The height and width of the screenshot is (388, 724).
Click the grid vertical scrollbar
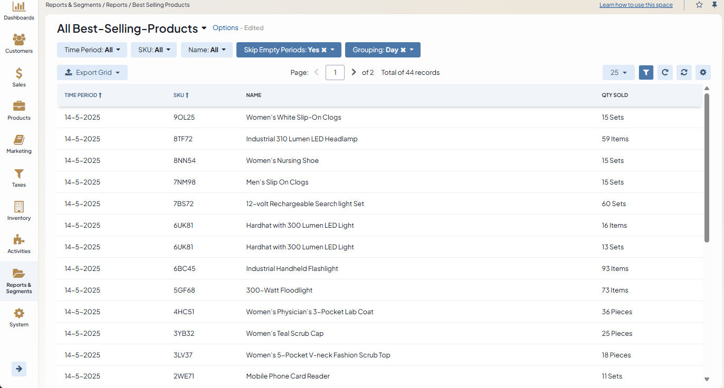tap(707, 169)
